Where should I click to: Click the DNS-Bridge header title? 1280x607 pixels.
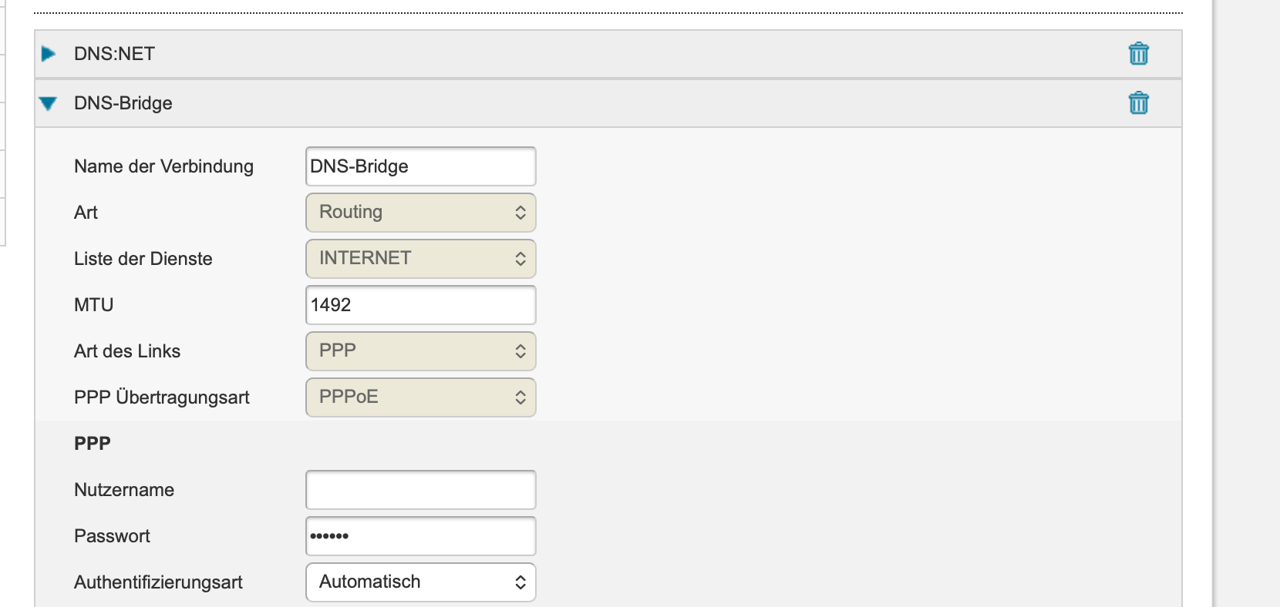pos(123,103)
